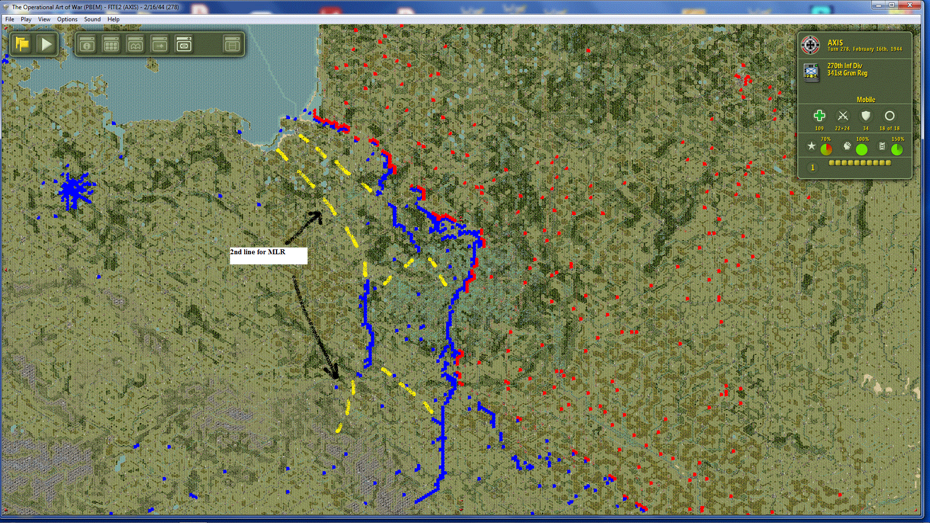
Task: Click the 34 defense value
Action: pyautogui.click(x=866, y=129)
